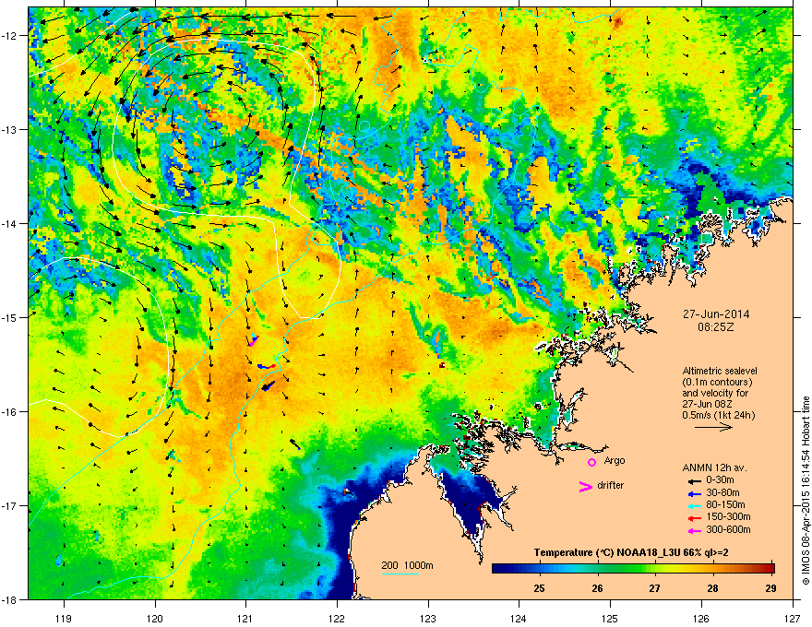Screen dimensions: 812x627
Task: Click longitude axis label 122
Action: (x=337, y=618)
